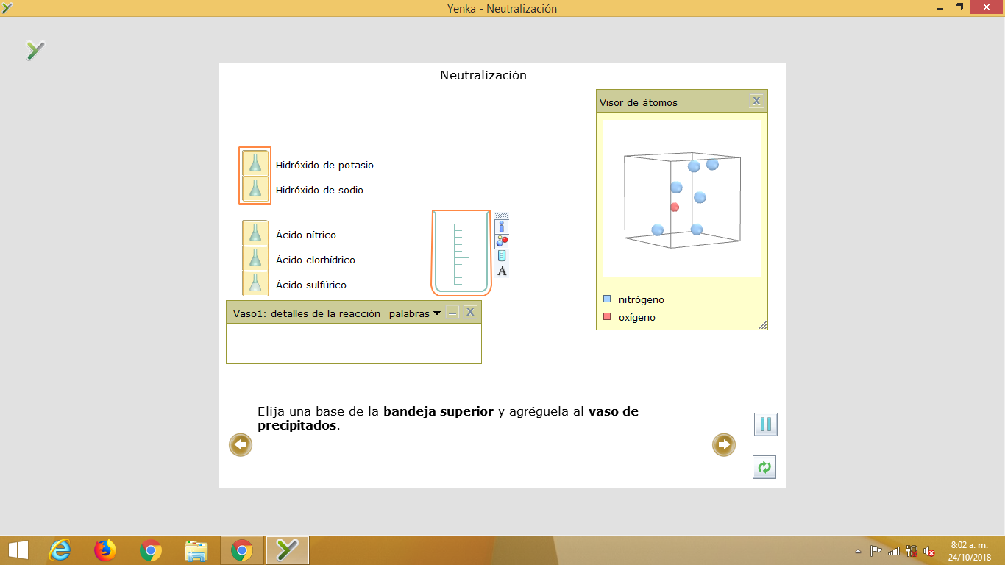
Task: Switch to the running Chrome window
Action: 242,550
